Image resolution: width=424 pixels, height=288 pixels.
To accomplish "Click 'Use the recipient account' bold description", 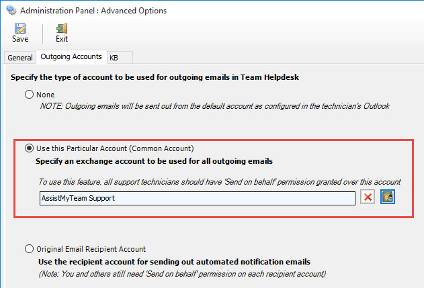I will (x=174, y=261).
